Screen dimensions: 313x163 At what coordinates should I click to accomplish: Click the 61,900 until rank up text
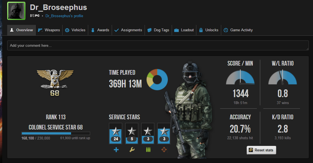point(75,138)
